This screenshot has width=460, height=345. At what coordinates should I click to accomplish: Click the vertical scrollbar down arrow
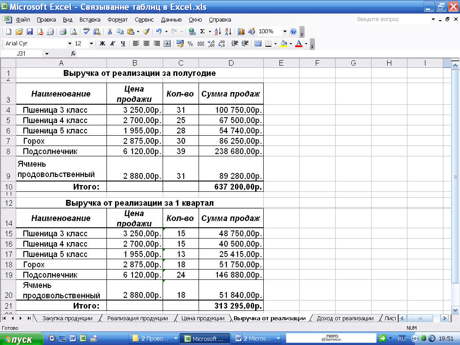tap(455, 310)
